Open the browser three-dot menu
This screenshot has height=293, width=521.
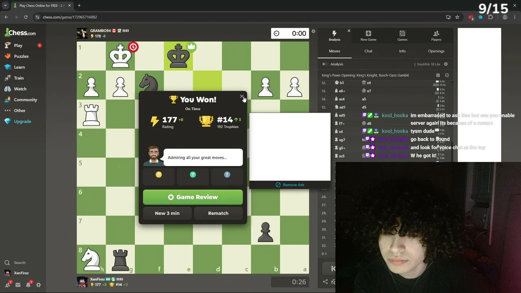pyautogui.click(x=515, y=17)
